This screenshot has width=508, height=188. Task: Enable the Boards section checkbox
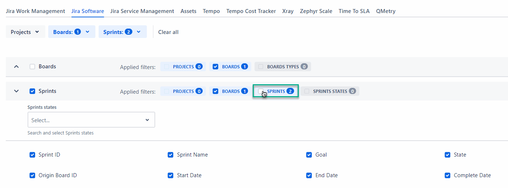tap(32, 67)
